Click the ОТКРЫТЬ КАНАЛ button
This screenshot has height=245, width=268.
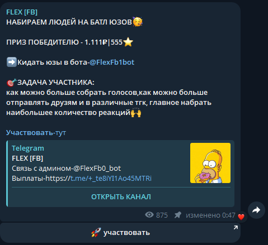click(121, 197)
